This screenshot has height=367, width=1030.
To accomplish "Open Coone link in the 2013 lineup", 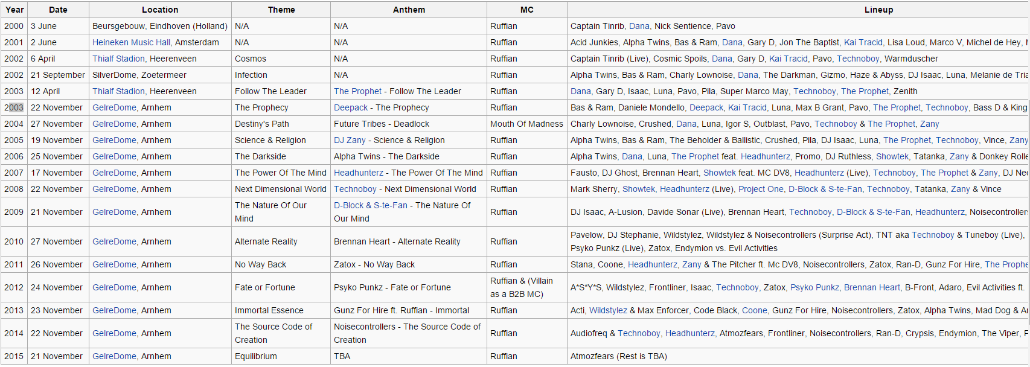I will point(755,310).
